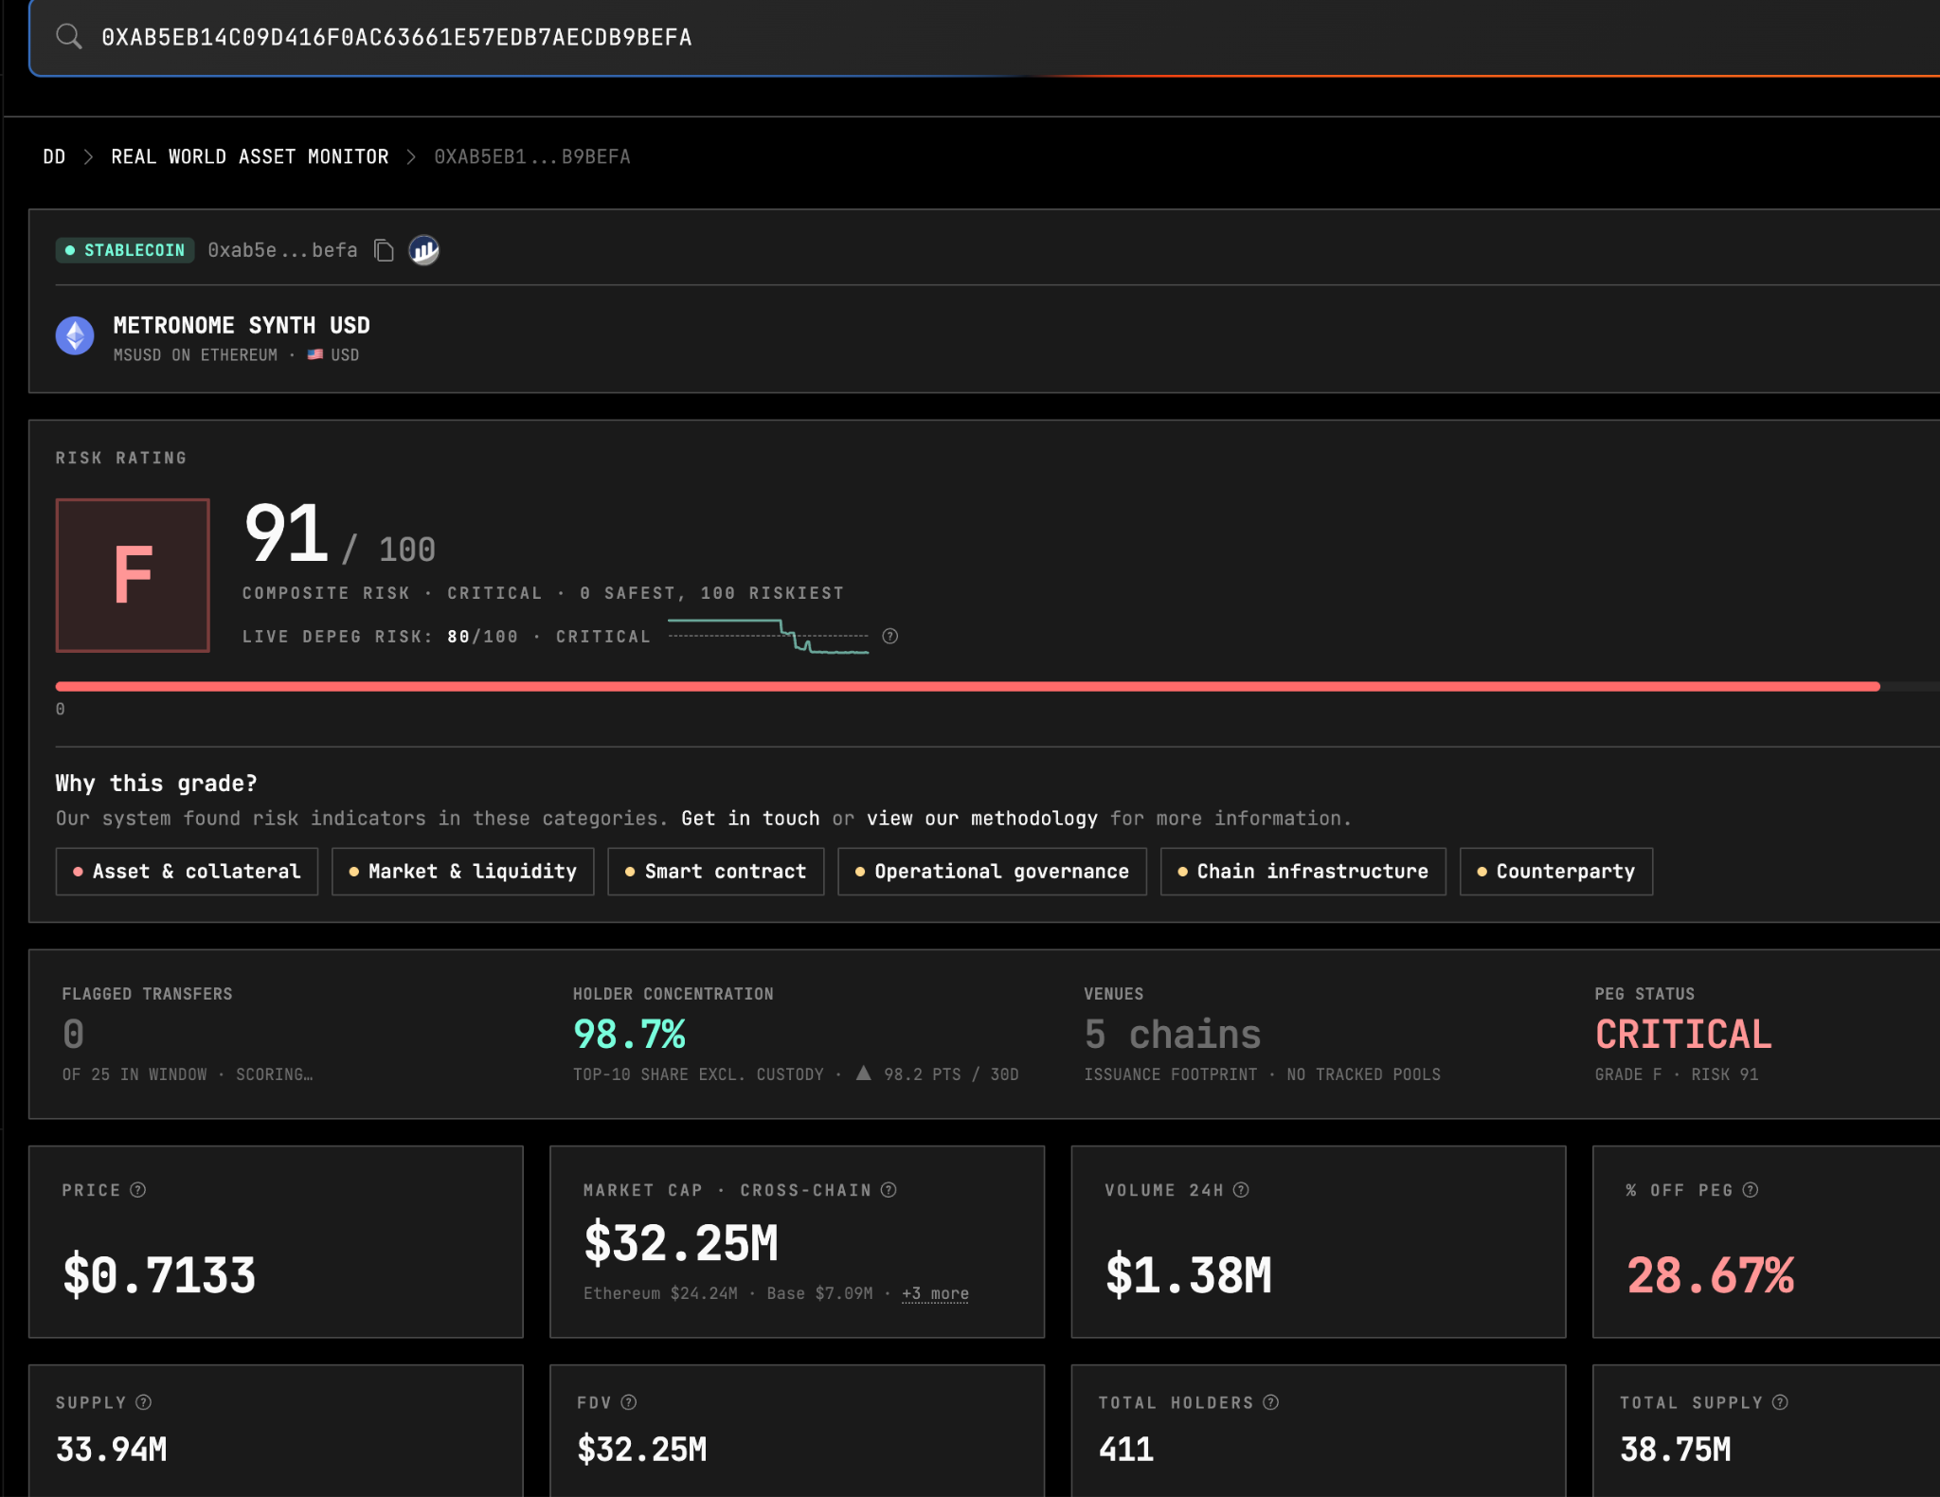This screenshot has width=1940, height=1497.
Task: Open the view our methodology link
Action: pyautogui.click(x=982, y=818)
